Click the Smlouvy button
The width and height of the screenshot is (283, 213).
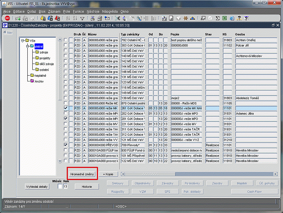(x=118, y=184)
